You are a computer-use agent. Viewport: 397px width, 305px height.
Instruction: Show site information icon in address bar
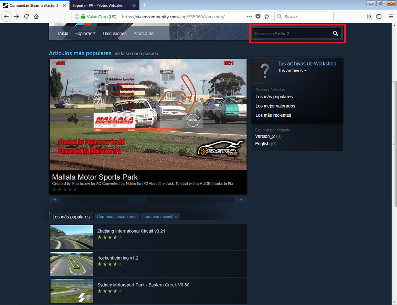pyautogui.click(x=77, y=17)
